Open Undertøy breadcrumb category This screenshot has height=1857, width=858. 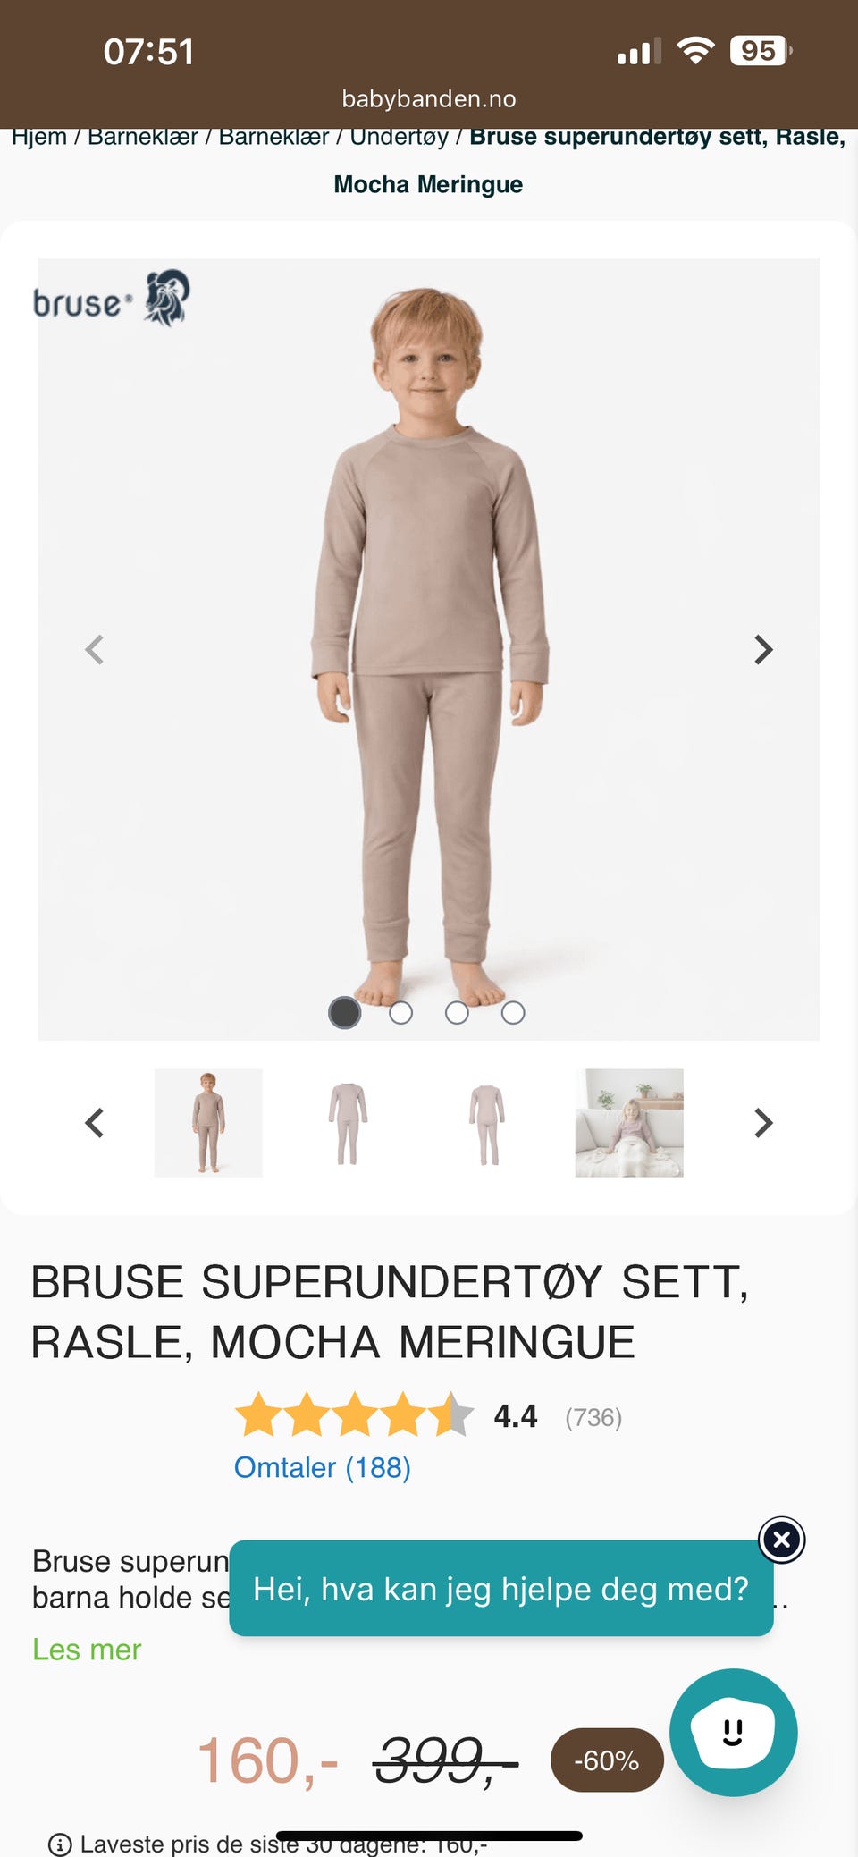tap(400, 137)
